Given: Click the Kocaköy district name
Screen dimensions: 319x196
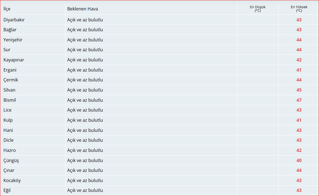Looking at the screenshot, I should (x=12, y=181).
